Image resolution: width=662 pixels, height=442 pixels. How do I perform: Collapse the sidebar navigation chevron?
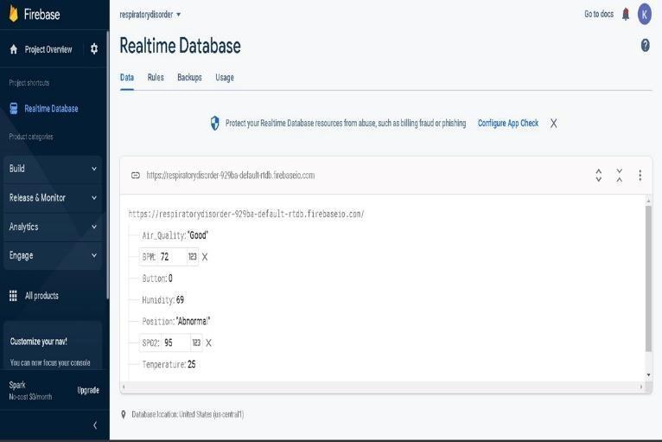click(94, 425)
